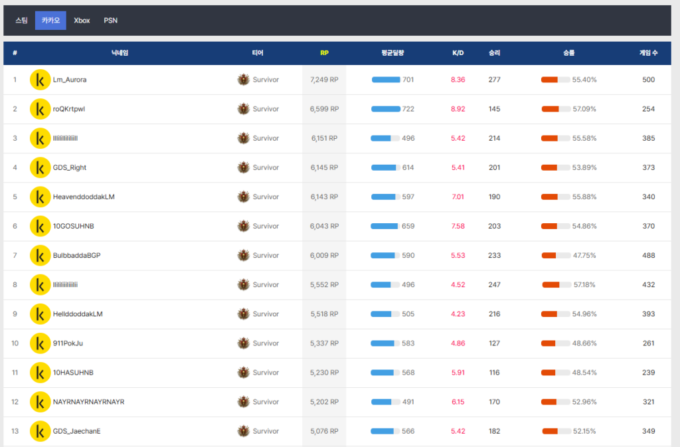Click Kakao avatar icon of Lm_Aurora
Viewport: 680px width, 447px height.
41,80
